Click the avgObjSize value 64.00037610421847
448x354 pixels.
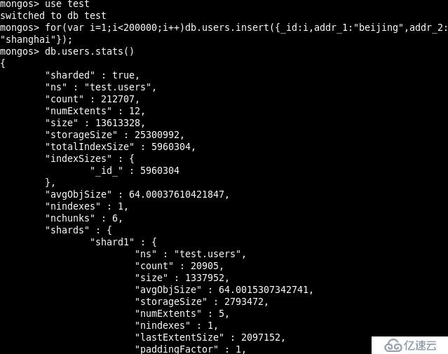click(176, 194)
